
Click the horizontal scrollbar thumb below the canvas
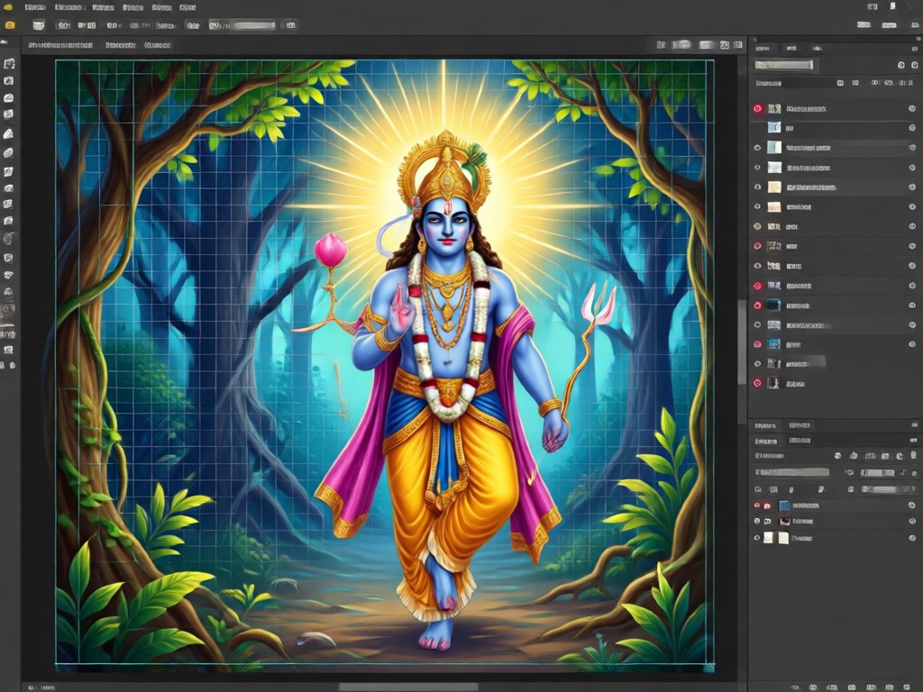tap(408, 687)
